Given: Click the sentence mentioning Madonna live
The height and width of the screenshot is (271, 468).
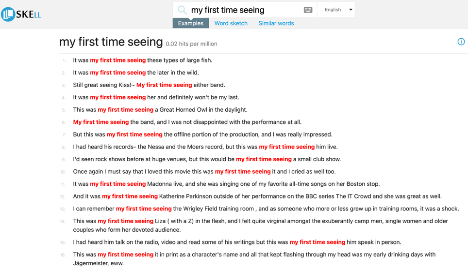Looking at the screenshot, I should tap(226, 184).
